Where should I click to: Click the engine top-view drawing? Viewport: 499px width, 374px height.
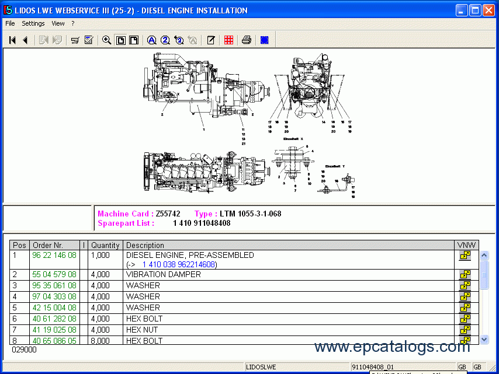(x=207, y=173)
